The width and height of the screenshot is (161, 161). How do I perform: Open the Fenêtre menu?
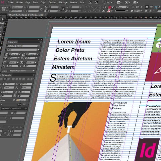(73, 2)
